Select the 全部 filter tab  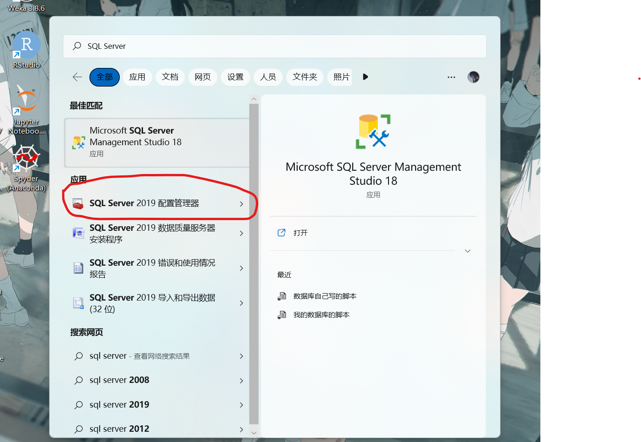pos(104,77)
